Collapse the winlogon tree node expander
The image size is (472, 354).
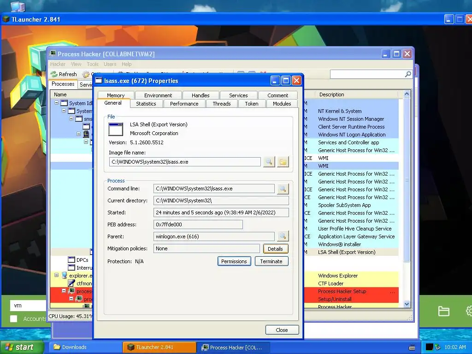tap(78, 134)
